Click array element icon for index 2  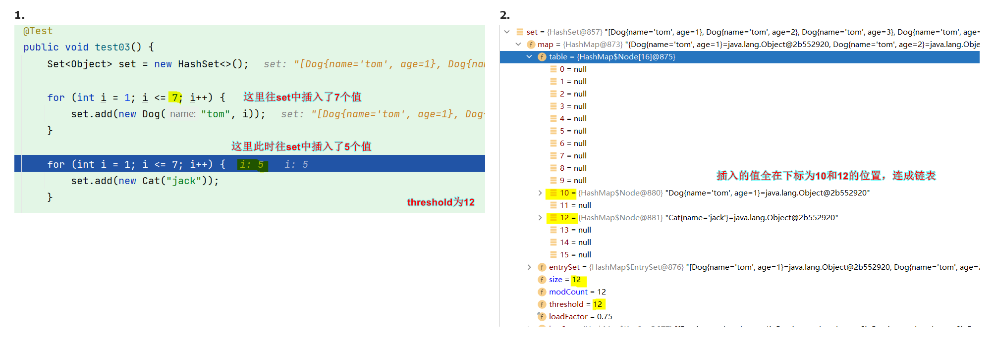(x=553, y=94)
